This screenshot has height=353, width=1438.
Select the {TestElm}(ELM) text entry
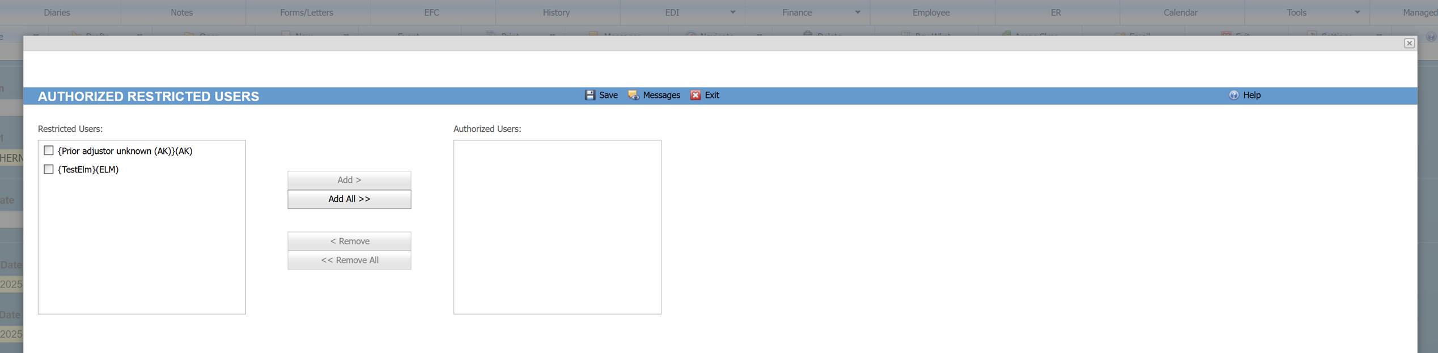pos(88,169)
